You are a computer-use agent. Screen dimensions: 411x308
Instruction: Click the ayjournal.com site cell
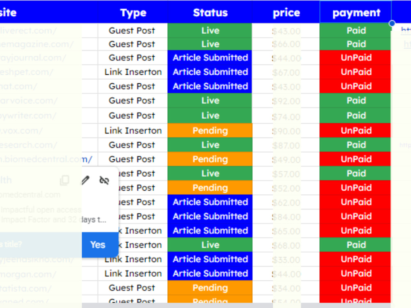coord(49,57)
